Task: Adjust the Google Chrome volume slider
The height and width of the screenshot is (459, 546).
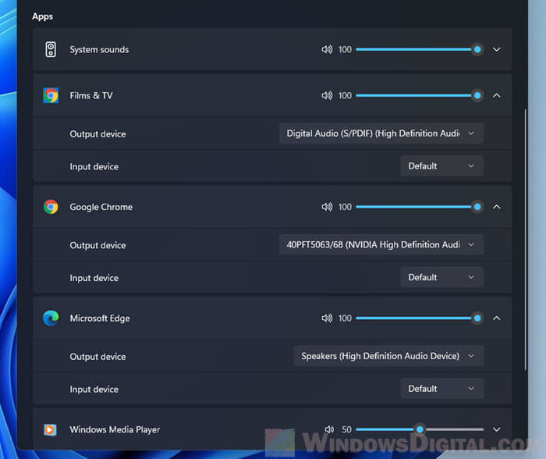Action: (420, 207)
